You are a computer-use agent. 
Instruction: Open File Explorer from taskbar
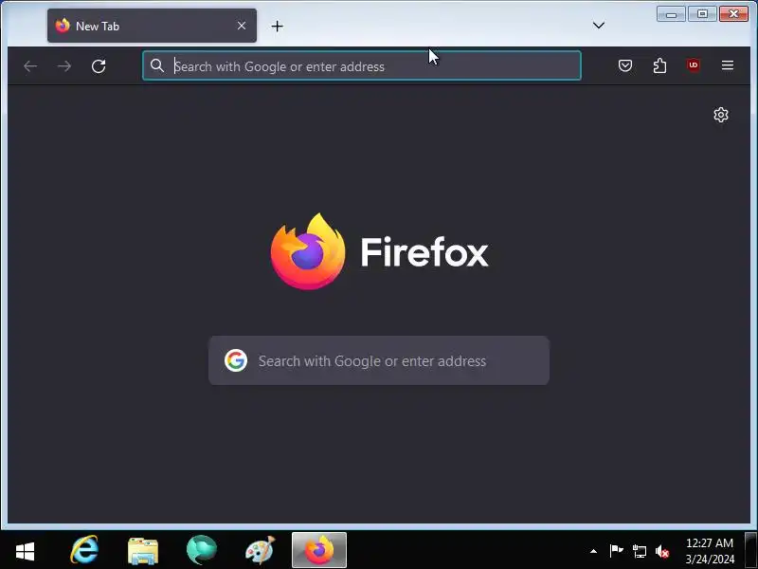click(x=143, y=551)
